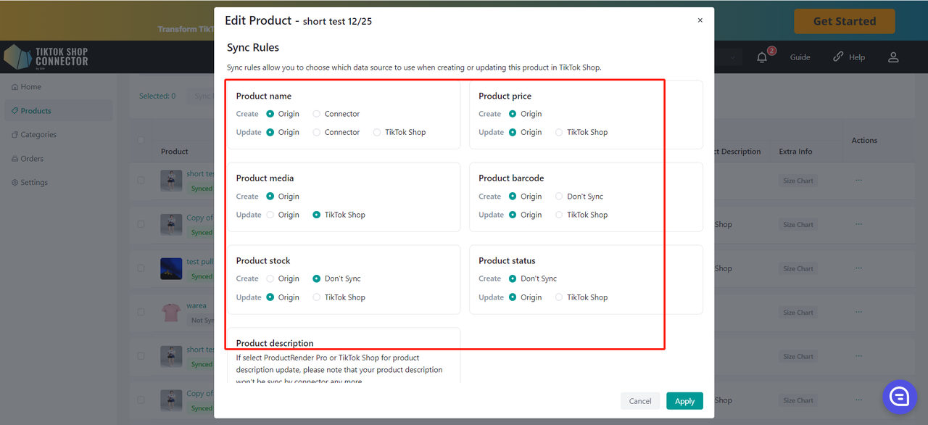Choose Don't Sync for Product barcode Create
The image size is (928, 425).
point(559,197)
